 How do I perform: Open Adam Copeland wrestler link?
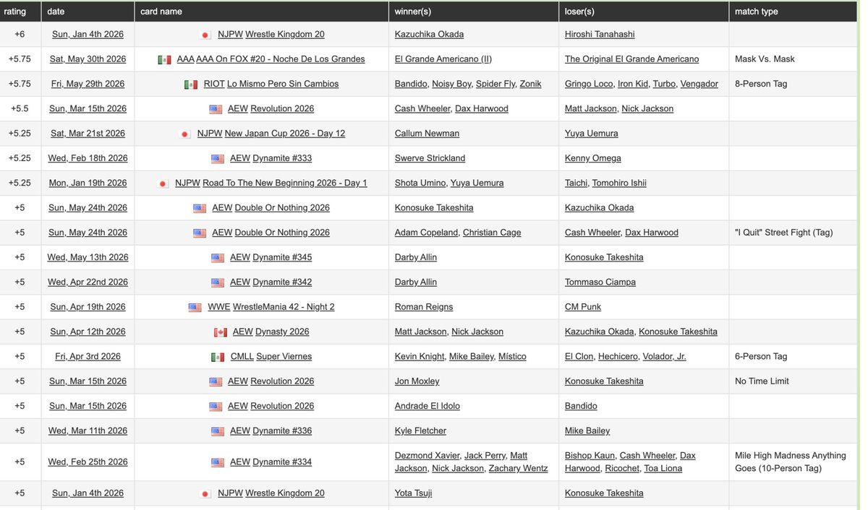426,233
